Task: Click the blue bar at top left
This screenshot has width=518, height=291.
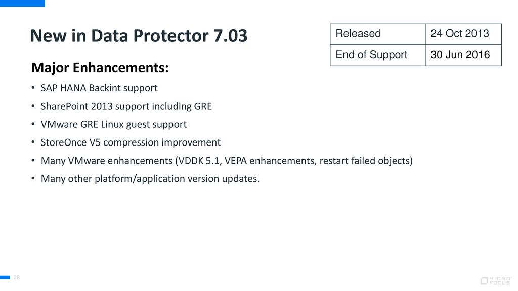Action: click(x=22, y=4)
